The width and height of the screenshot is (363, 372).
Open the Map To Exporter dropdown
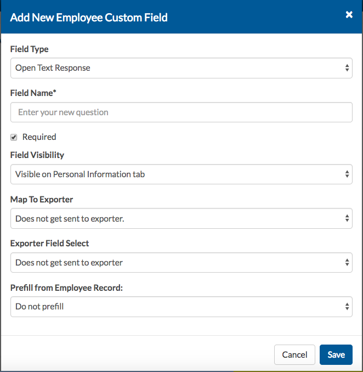[x=181, y=218]
